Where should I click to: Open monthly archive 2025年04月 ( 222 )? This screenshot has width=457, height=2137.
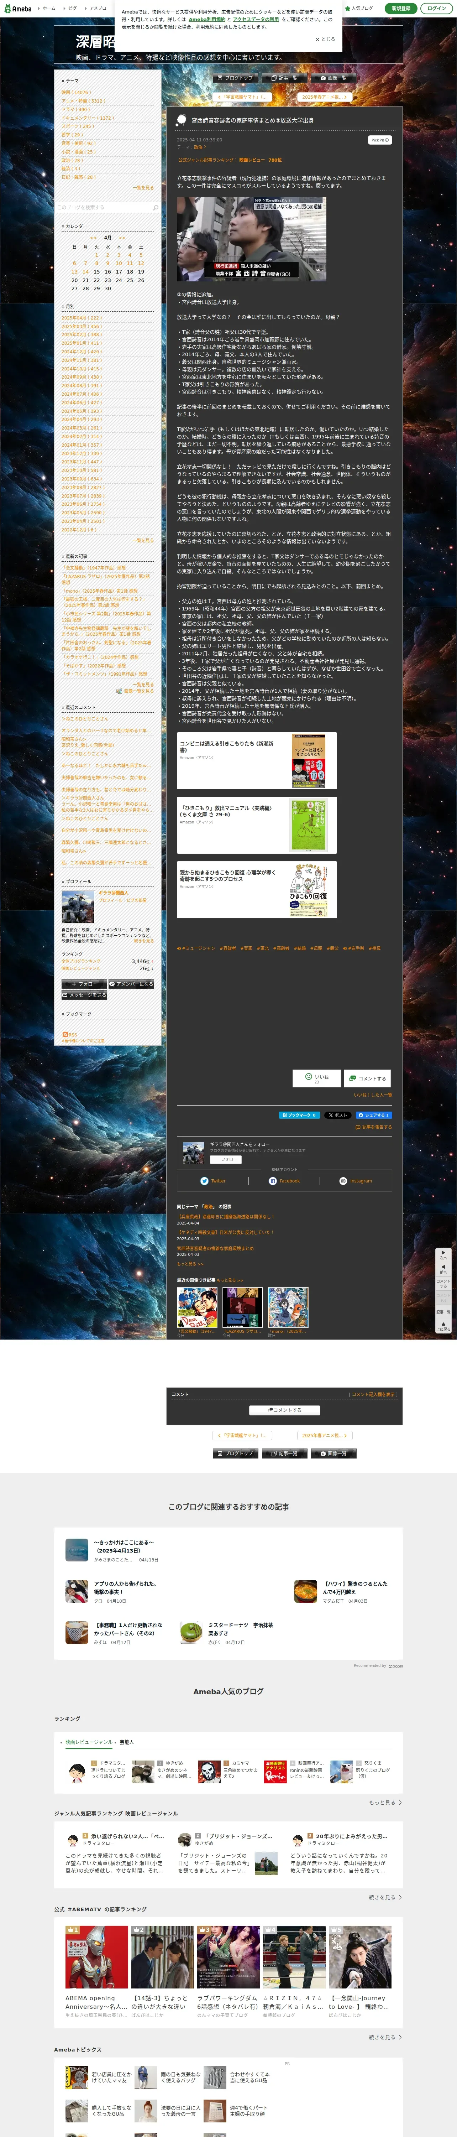(81, 318)
